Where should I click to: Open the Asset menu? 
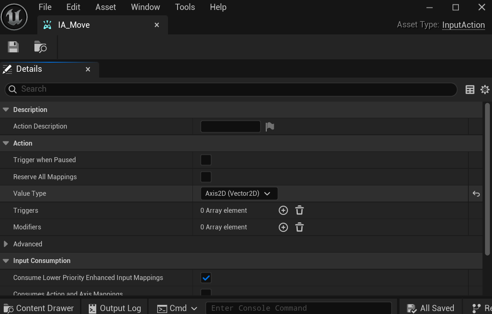click(x=105, y=7)
